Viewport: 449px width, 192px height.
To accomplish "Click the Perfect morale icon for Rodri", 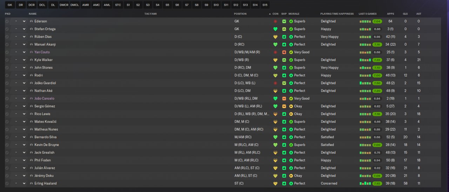I will pyautogui.click(x=291, y=75).
